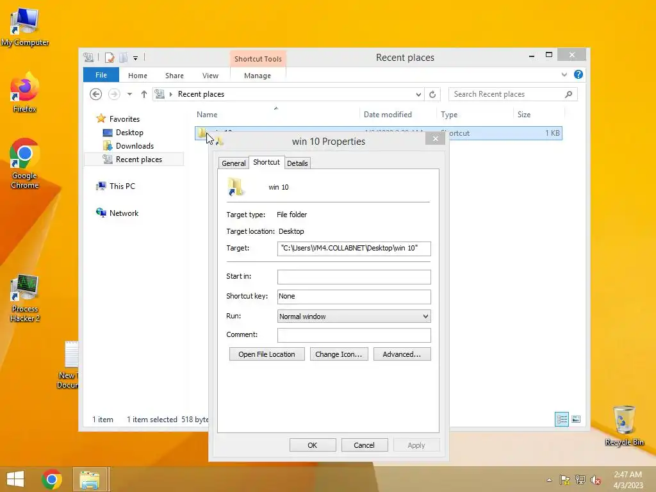Switch to the Share ribbon tab
The image size is (656, 492).
coord(174,76)
